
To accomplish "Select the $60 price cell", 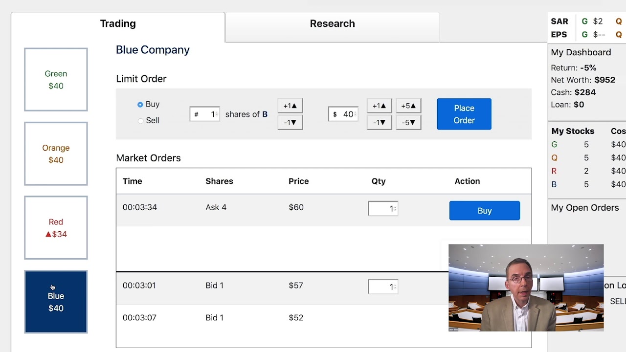I will click(296, 207).
